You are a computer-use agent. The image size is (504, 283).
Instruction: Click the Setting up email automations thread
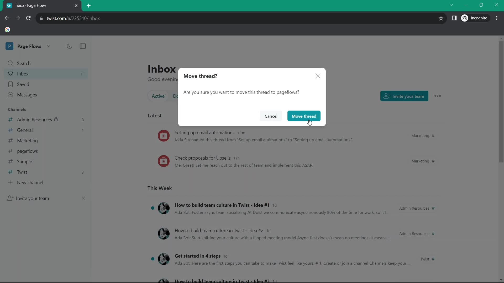(x=204, y=132)
